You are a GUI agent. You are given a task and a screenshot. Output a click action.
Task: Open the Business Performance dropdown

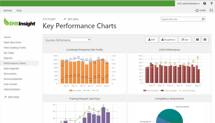click(68, 40)
